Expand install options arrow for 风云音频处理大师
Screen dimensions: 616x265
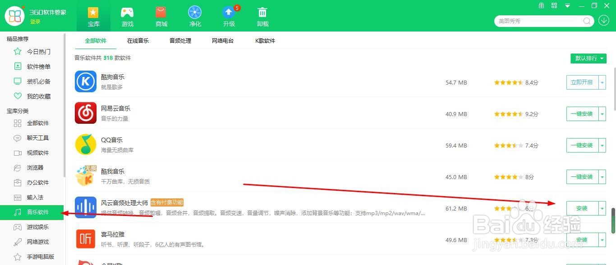click(x=602, y=208)
